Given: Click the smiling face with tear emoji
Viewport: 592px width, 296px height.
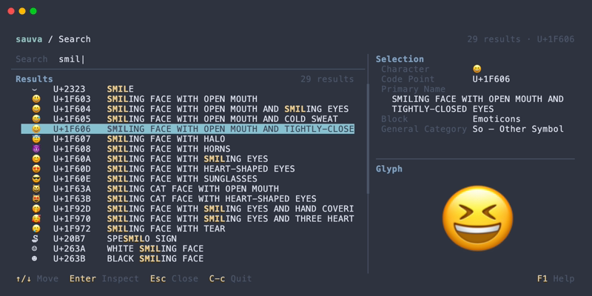Looking at the screenshot, I should 36,229.
